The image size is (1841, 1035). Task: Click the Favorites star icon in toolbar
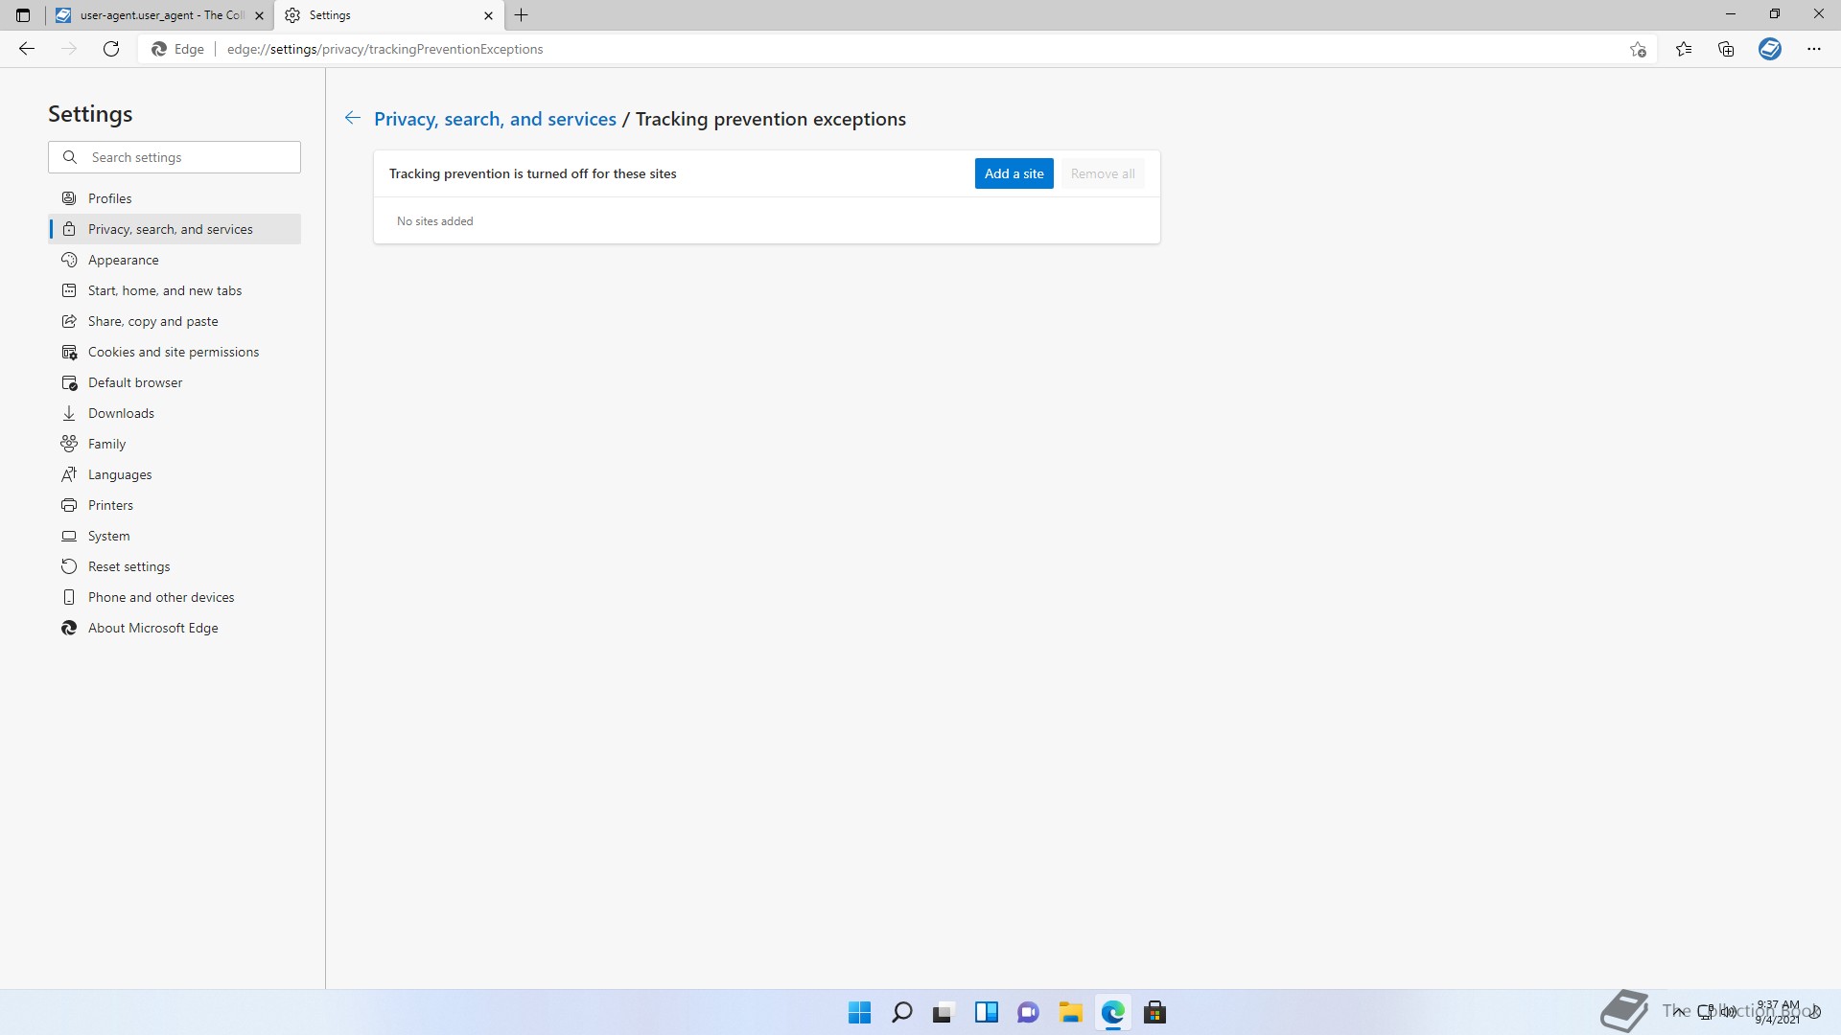[x=1684, y=49]
